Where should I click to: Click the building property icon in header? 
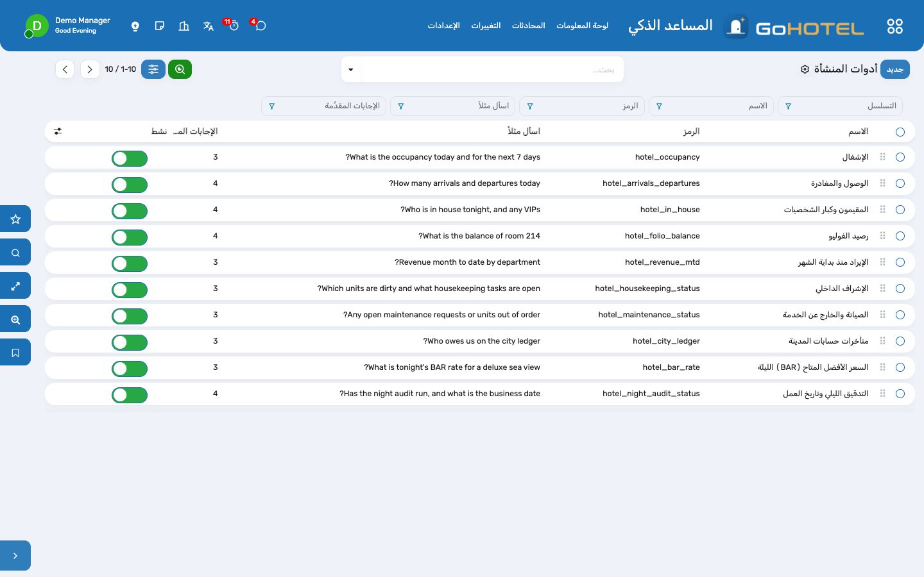(184, 26)
